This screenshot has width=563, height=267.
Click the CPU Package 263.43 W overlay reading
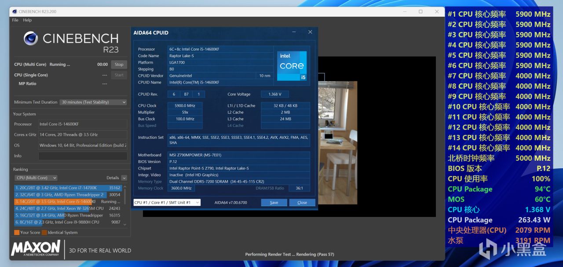pos(499,220)
